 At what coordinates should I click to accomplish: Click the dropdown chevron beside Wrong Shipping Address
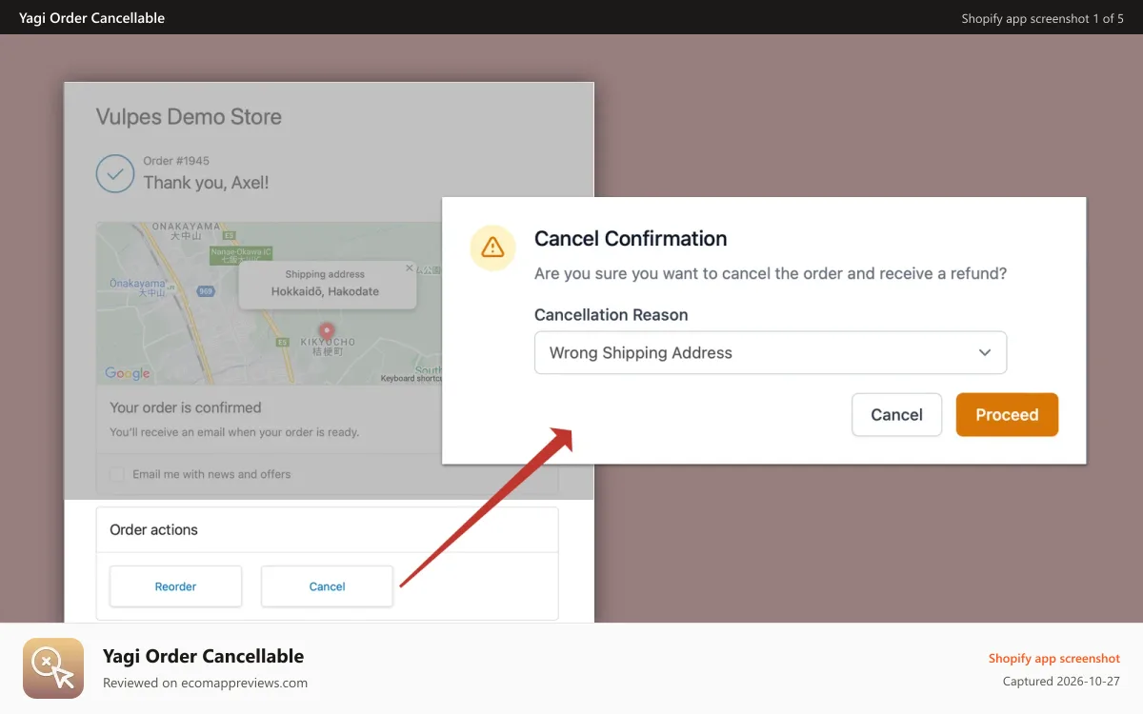tap(985, 353)
